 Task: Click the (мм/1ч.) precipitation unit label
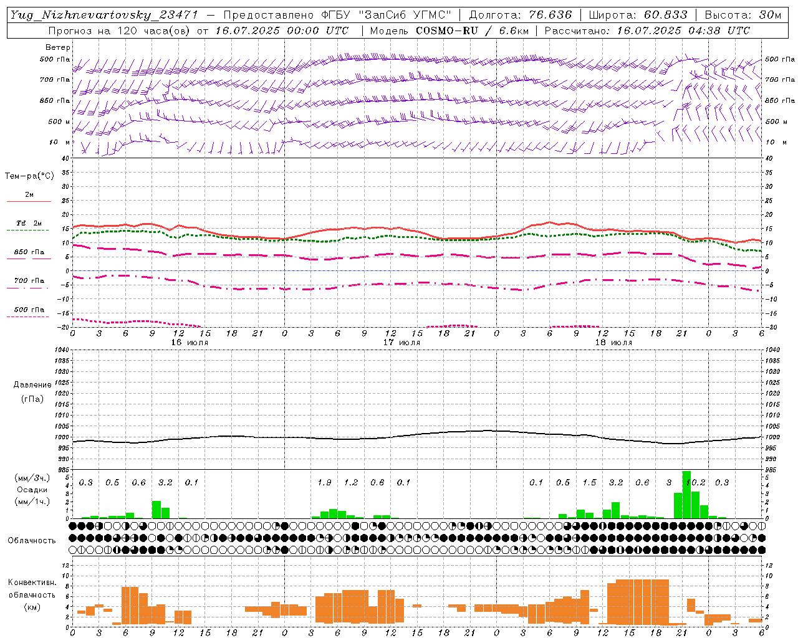point(32,502)
